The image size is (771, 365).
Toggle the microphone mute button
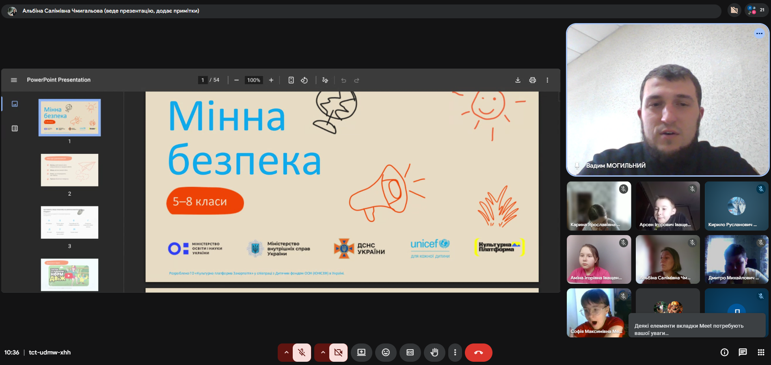point(302,352)
